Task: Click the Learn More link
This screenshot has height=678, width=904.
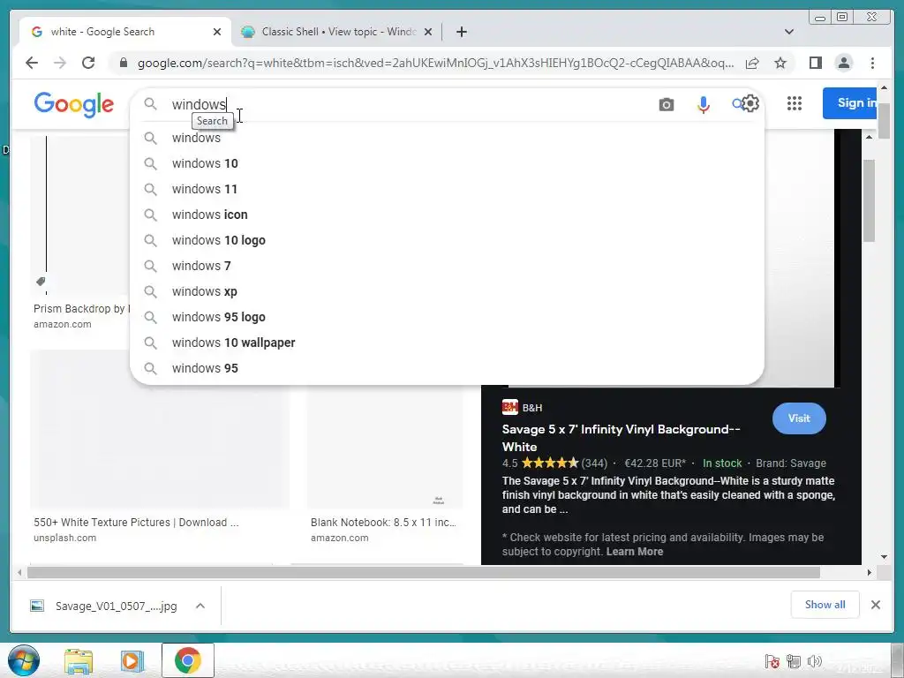Action: 634,552
